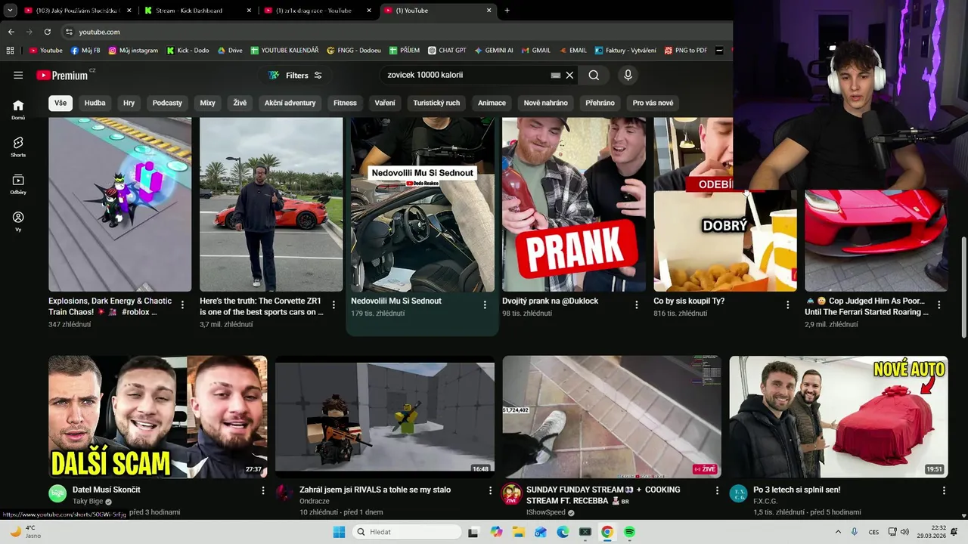Open options for Roblox train chaos short
The height and width of the screenshot is (544, 968).
(x=182, y=304)
